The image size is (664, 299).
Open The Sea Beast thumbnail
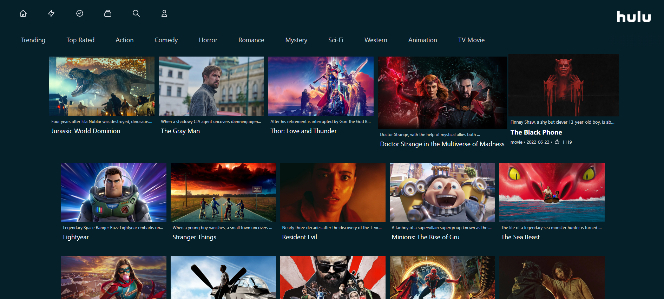(x=552, y=192)
